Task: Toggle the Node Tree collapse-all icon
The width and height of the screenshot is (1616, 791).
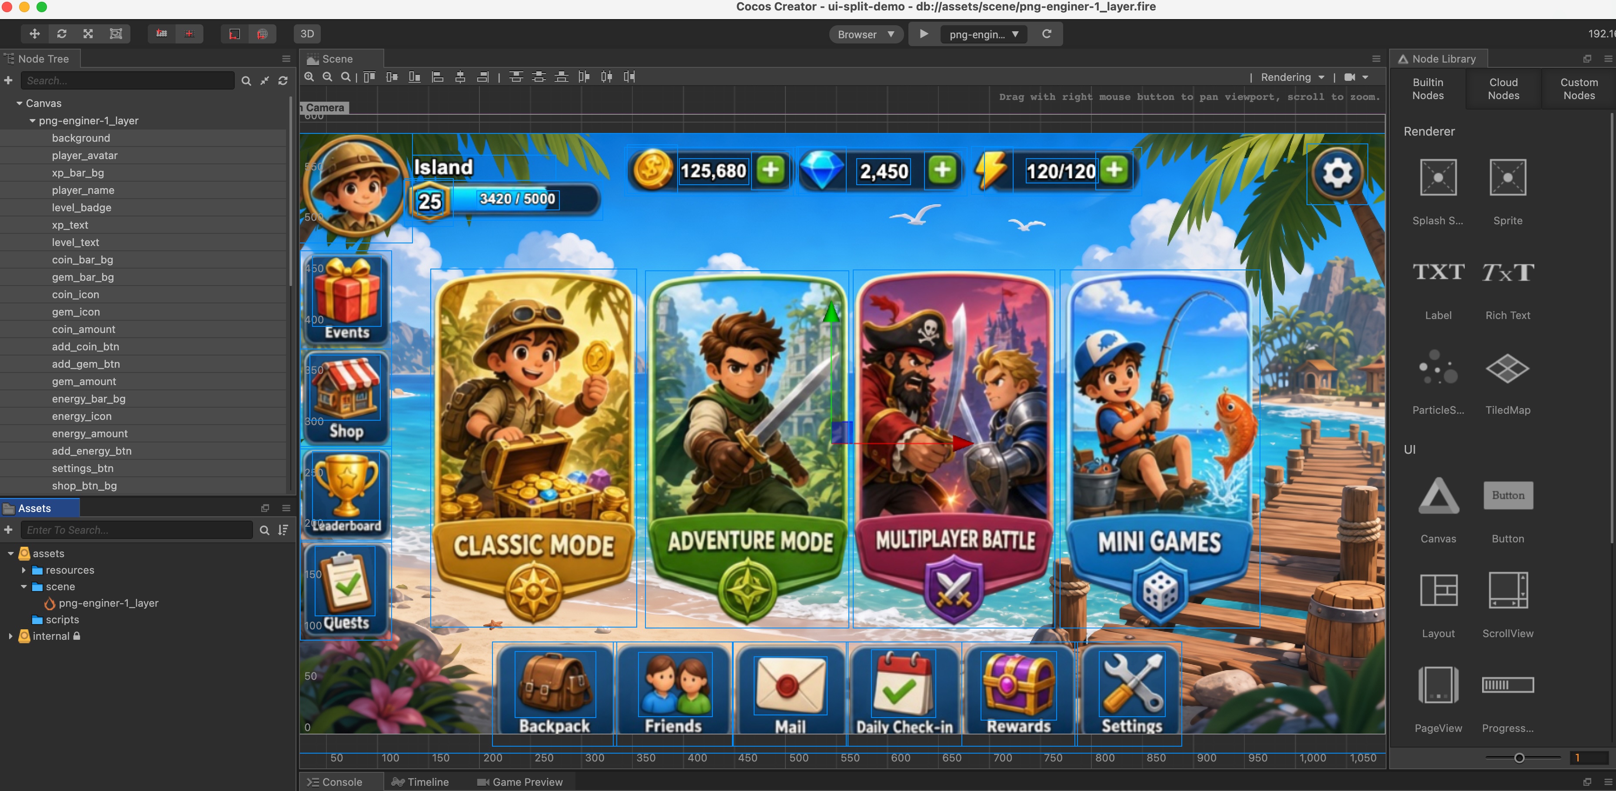Action: pyautogui.click(x=265, y=81)
